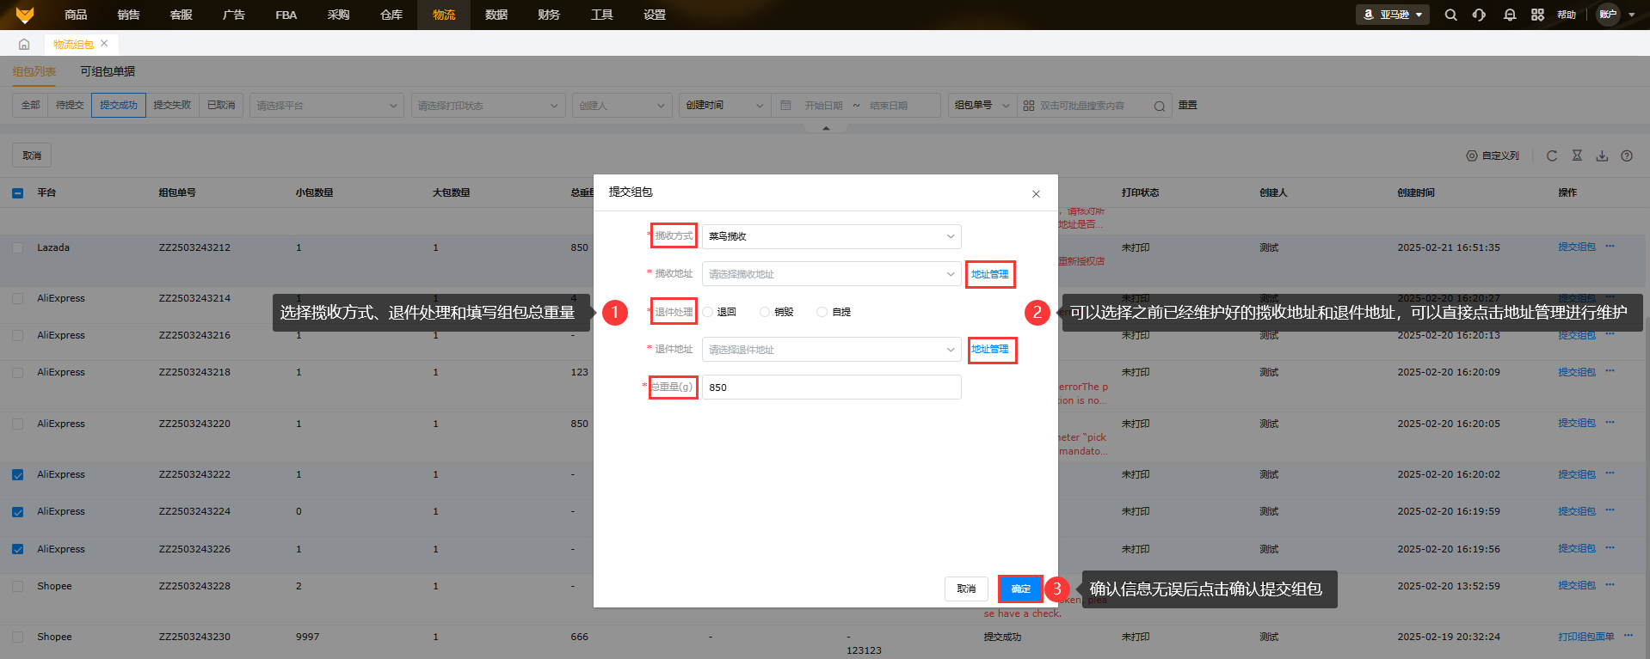Screen dimensions: 1650x659
Task: Select the 提交失败 status filter tab
Action: pos(172,106)
